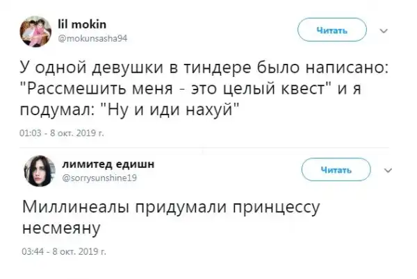The height and width of the screenshot is (279, 417).
Task: Click the word "подумал" in first tweet
Action: point(59,110)
